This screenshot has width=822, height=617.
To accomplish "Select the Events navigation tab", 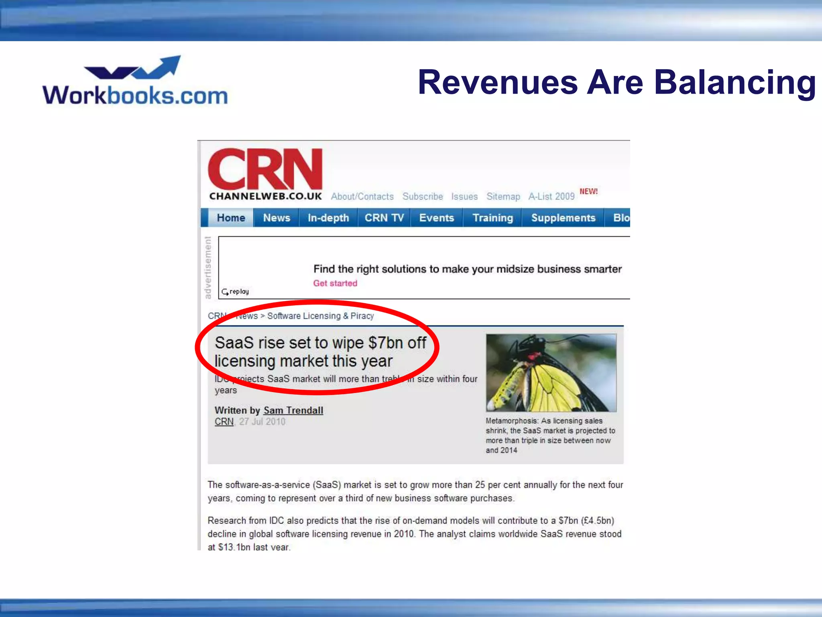I will [437, 218].
